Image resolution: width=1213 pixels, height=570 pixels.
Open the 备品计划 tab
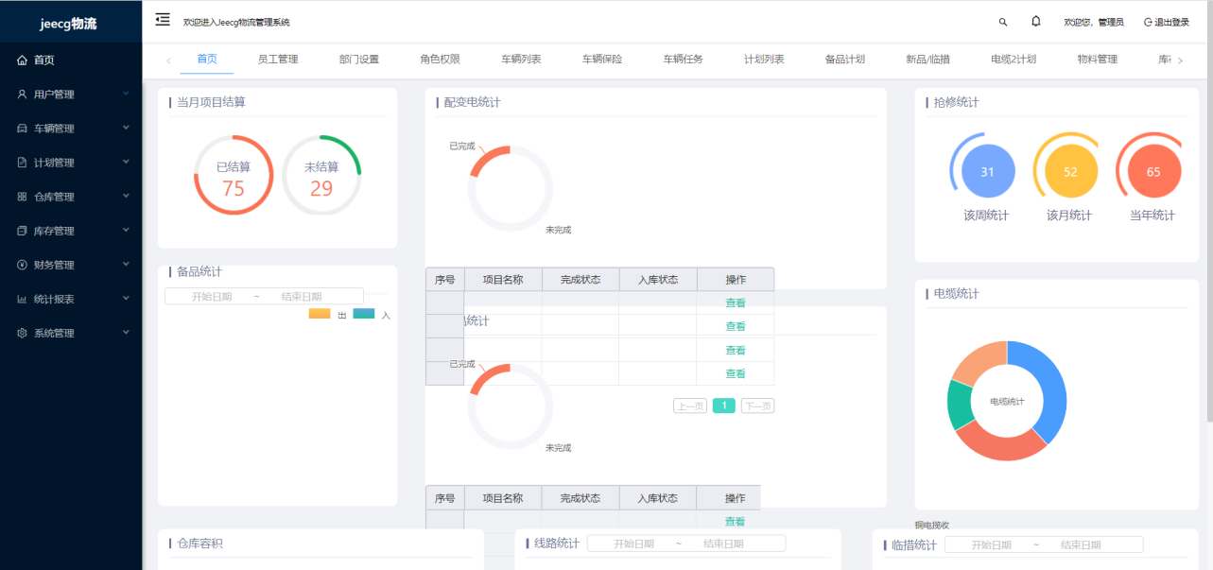(x=845, y=59)
